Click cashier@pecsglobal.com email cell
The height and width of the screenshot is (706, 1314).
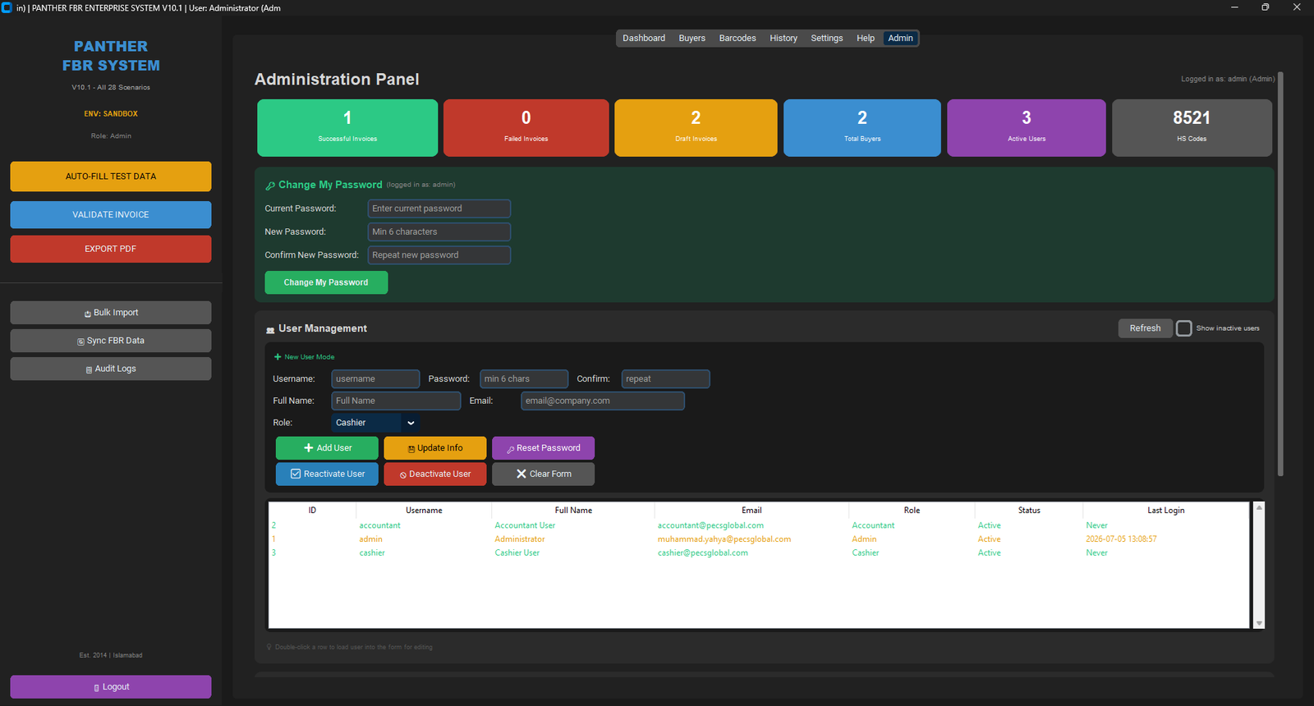coord(703,553)
